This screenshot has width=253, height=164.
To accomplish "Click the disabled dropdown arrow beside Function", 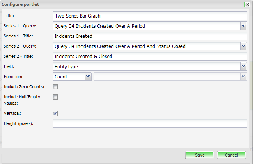I will (244, 77).
